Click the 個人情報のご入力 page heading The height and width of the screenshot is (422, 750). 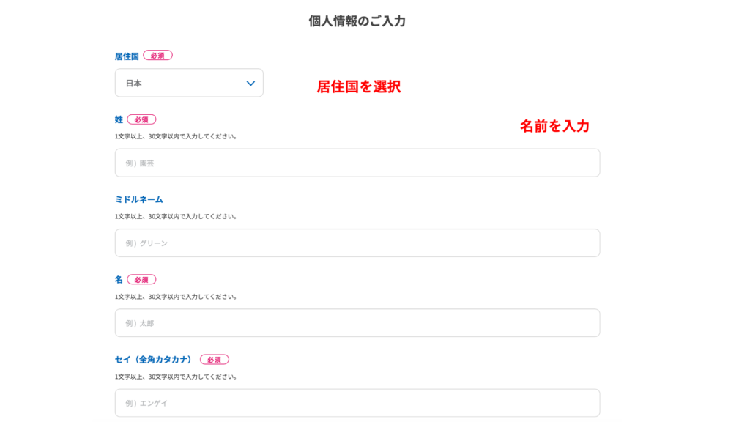coord(357,21)
